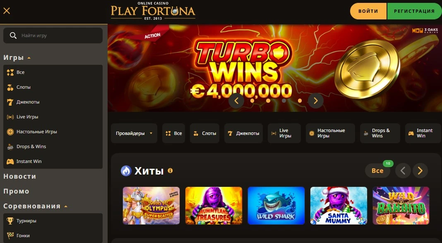442x243 pixels.
Task: Switch to the Слоты filter tab
Action: tap(204, 133)
